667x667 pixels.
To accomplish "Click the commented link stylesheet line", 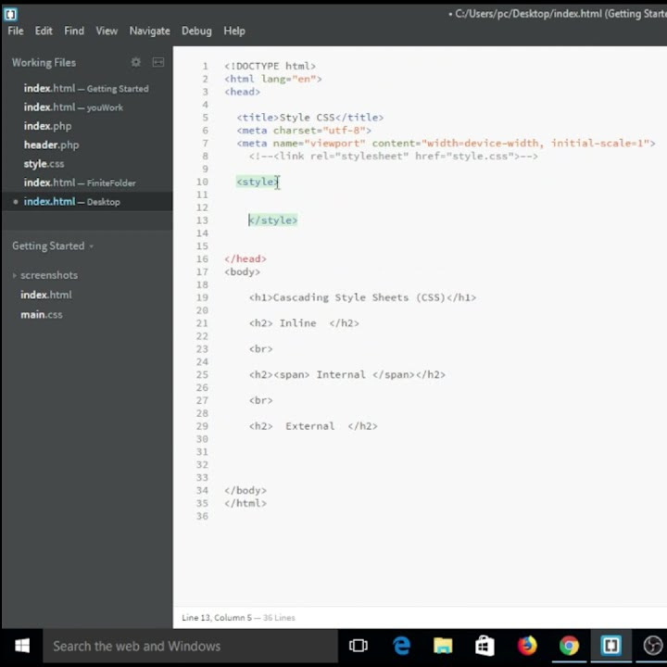I will (394, 157).
